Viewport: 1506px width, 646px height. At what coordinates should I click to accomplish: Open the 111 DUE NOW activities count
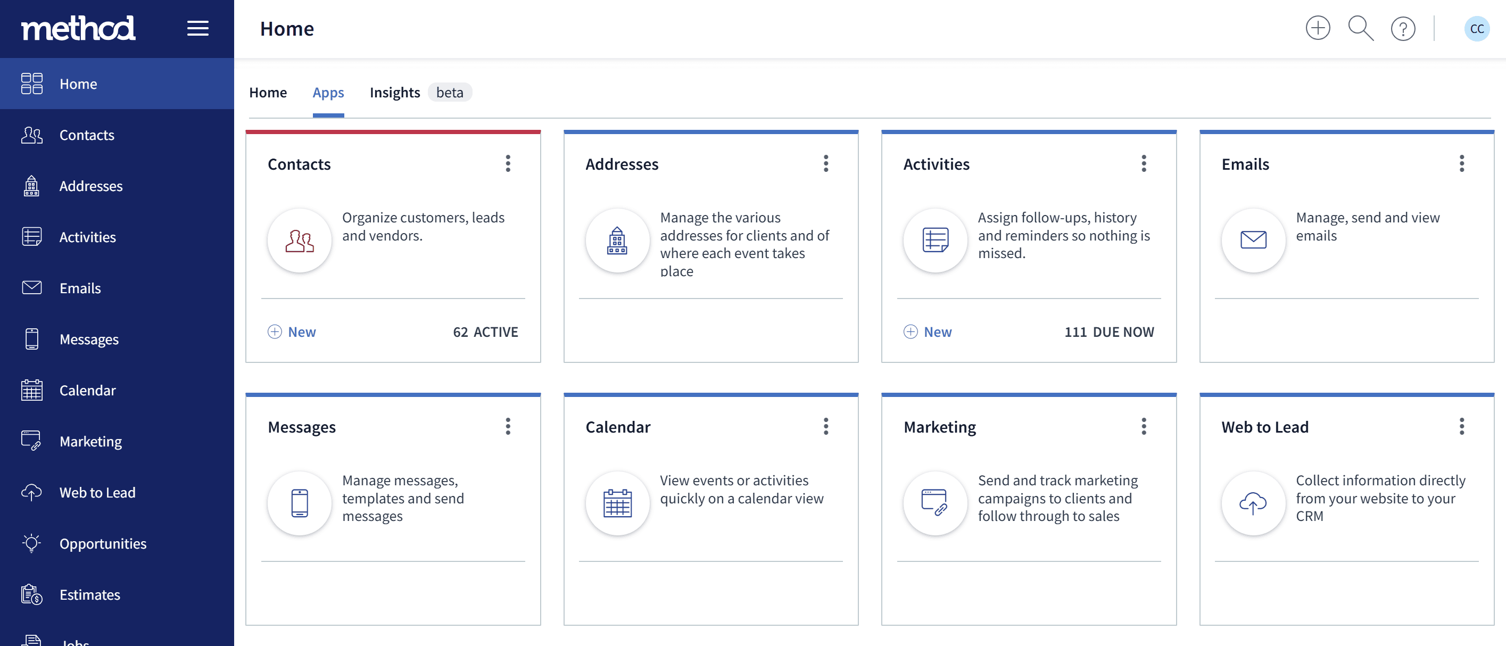point(1109,332)
